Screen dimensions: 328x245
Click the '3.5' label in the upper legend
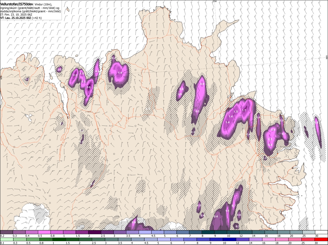pos(128,236)
